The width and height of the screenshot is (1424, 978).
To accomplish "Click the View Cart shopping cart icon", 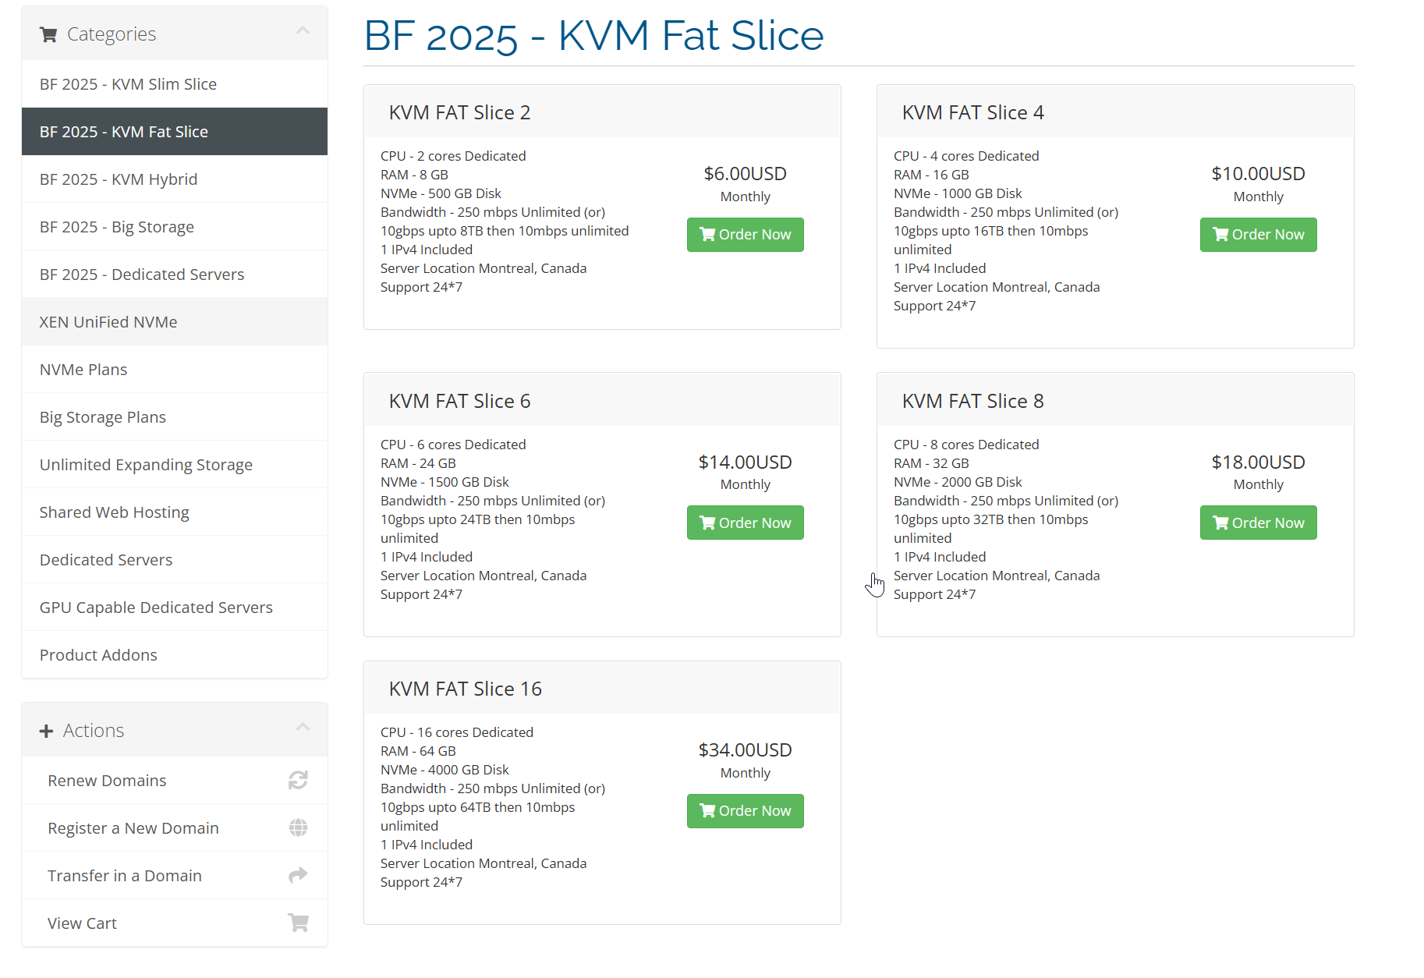I will (298, 923).
